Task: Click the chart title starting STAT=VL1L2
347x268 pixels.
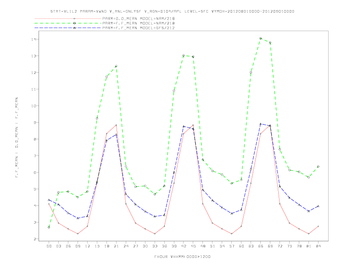Action: [172, 11]
